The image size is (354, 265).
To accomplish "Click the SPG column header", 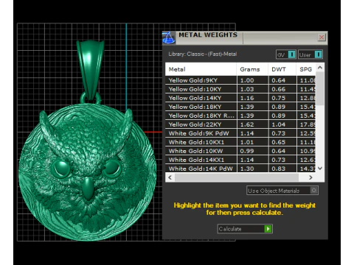I will pos(306,69).
